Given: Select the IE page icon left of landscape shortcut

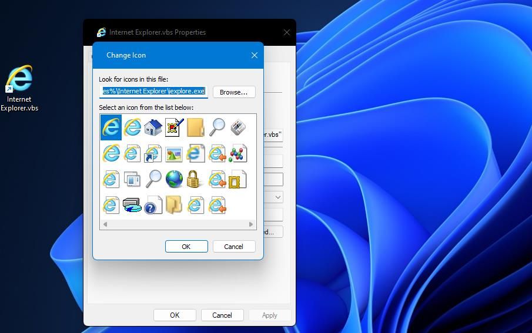Looking at the screenshot, I should tap(132, 154).
